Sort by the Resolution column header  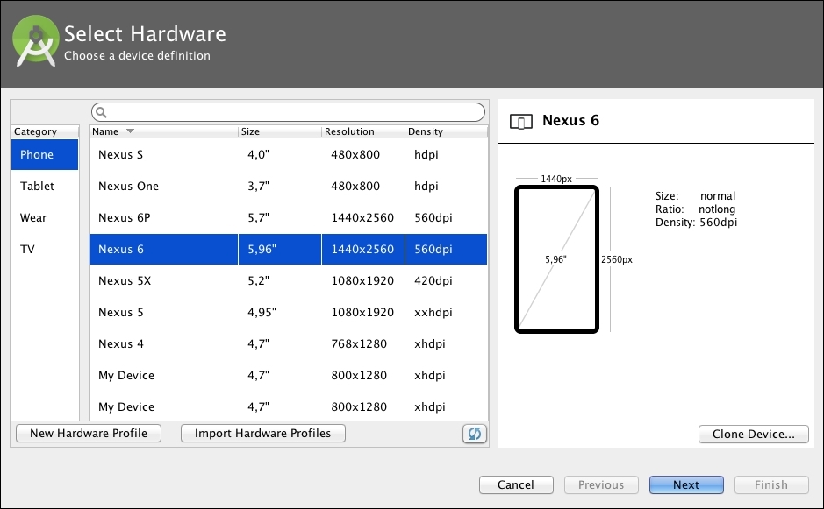click(363, 131)
